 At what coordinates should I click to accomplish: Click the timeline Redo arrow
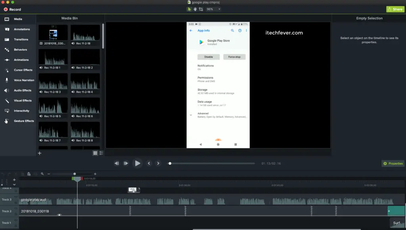pyautogui.click(x=10, y=174)
